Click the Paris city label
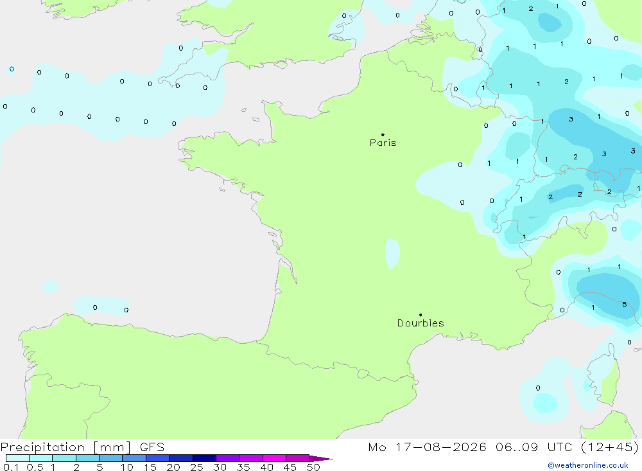This screenshot has height=471, width=642. (x=383, y=143)
